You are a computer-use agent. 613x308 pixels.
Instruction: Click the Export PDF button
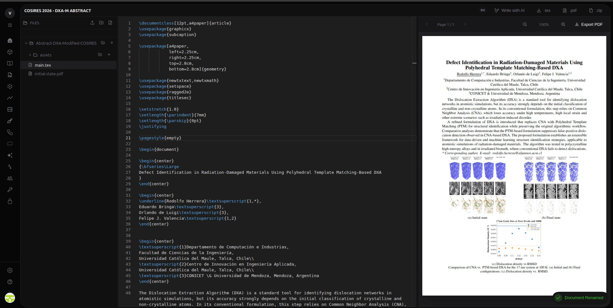click(x=589, y=24)
